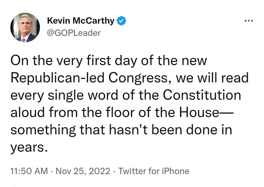
Task: Open the Twitter for iPhone source link
Action: pyautogui.click(x=153, y=171)
